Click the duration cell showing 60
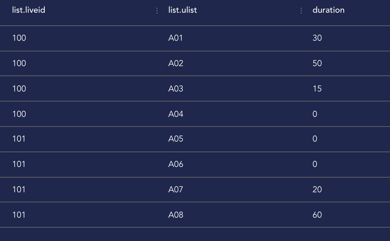 317,215
